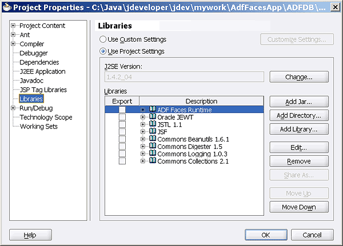Click the JSTL 1.1 library icon
Screen dimensions: 343x246
[153, 124]
